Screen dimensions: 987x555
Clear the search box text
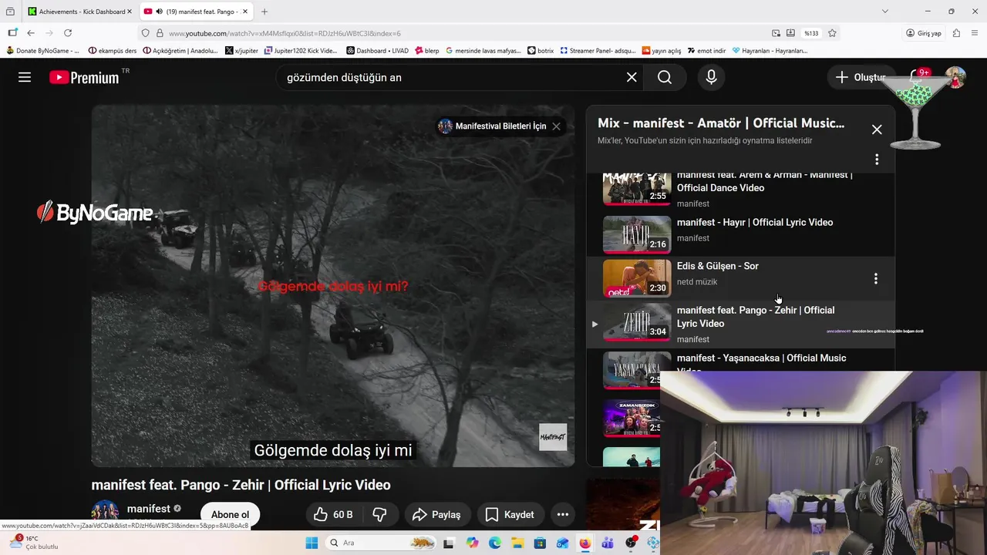[632, 77]
